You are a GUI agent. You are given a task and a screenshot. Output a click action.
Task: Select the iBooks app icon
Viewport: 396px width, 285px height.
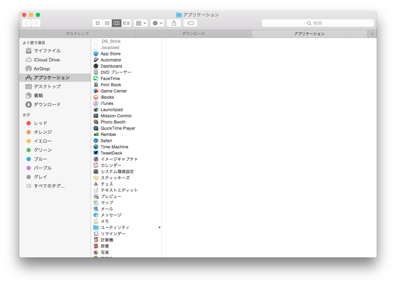point(96,97)
